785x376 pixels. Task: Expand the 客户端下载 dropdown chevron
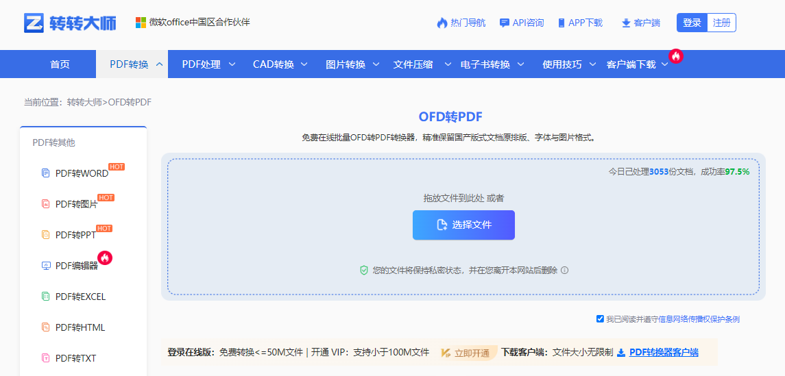pos(665,64)
